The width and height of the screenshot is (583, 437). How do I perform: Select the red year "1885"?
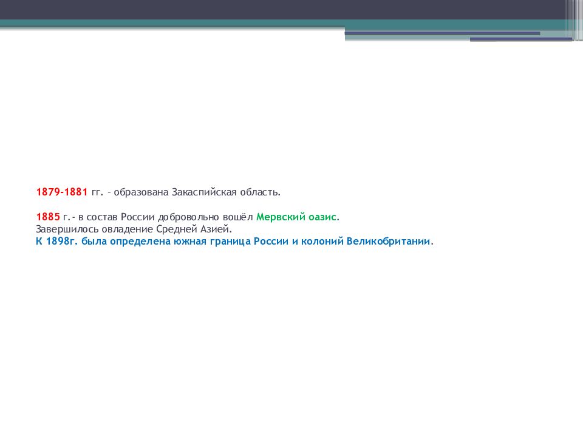click(x=48, y=217)
